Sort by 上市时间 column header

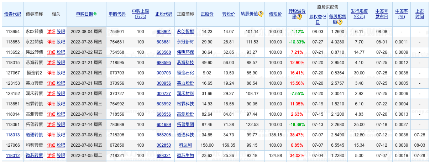click(420, 14)
